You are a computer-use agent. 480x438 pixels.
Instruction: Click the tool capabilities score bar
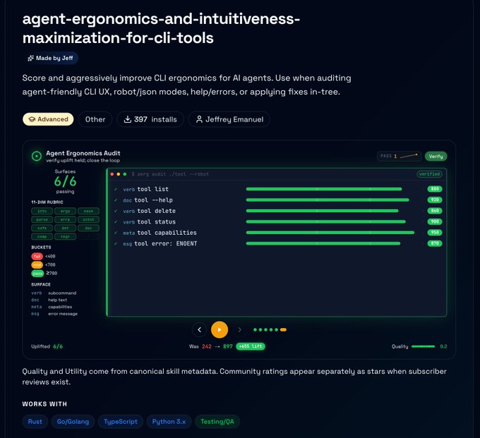click(x=330, y=233)
